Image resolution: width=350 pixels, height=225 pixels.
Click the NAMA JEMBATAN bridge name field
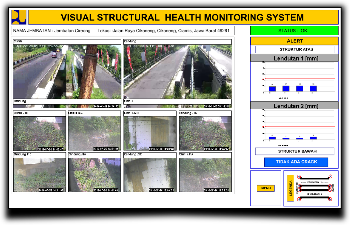(x=51, y=31)
